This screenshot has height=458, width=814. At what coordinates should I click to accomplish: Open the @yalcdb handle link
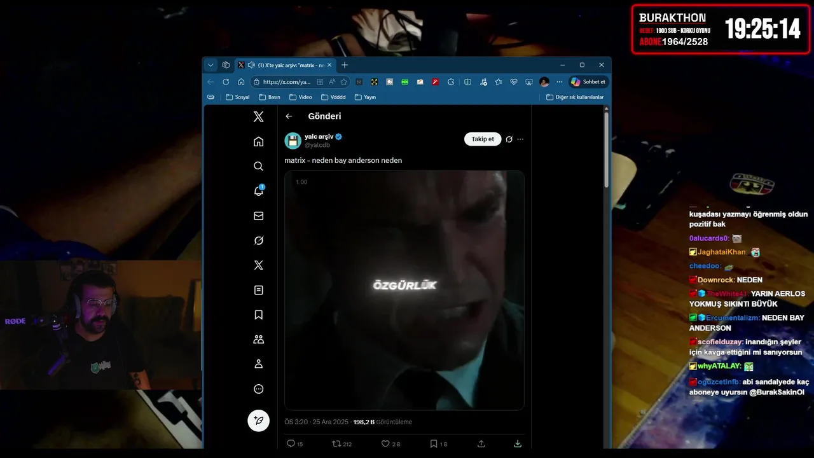click(x=317, y=145)
